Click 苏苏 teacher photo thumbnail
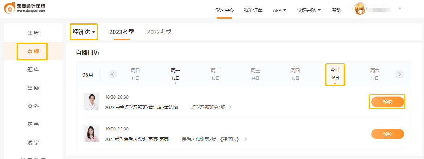 pyautogui.click(x=91, y=133)
